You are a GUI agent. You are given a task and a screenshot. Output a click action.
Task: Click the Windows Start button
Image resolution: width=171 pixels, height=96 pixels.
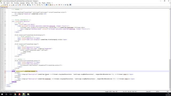[2, 94]
